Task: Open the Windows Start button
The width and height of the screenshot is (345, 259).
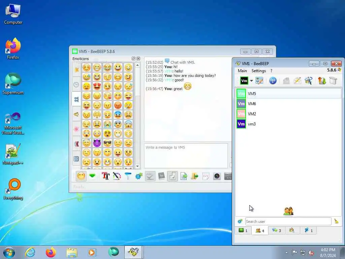Action: pos(9,252)
